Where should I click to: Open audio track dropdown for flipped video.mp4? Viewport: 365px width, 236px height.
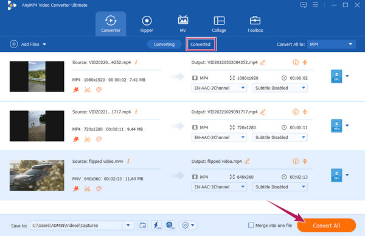[219, 187]
